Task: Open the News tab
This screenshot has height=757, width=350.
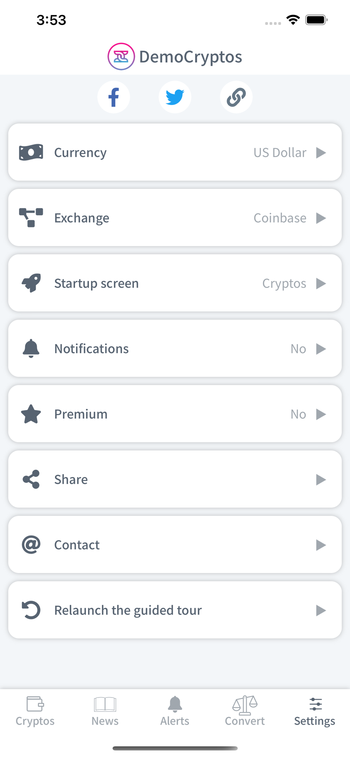Action: click(x=105, y=711)
